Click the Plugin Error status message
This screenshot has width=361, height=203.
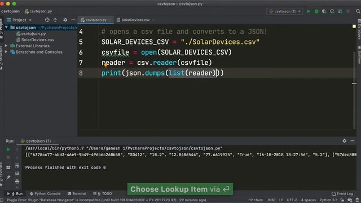107,200
